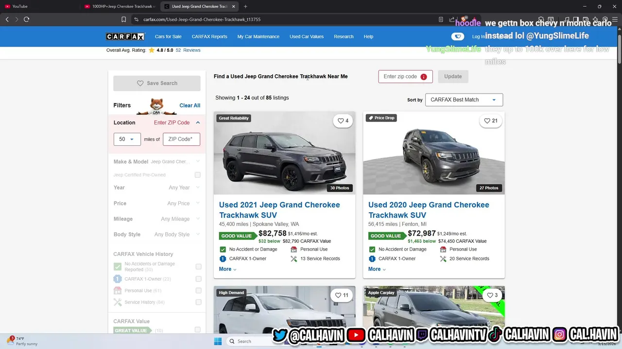Open My Car Maintenance menu
The image size is (622, 349).
point(258,36)
